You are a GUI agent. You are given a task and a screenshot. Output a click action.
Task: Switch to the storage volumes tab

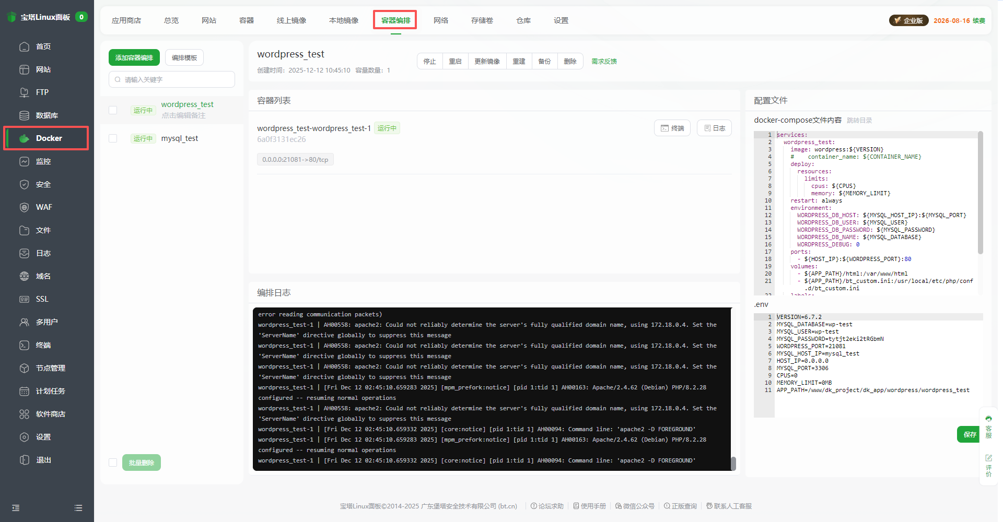click(482, 20)
